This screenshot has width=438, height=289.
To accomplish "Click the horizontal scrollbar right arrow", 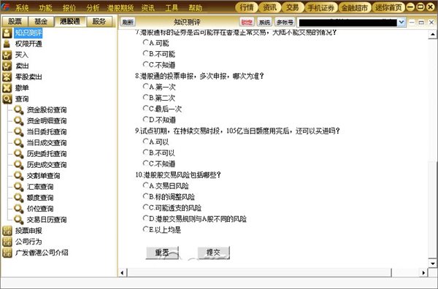I will (x=423, y=273).
